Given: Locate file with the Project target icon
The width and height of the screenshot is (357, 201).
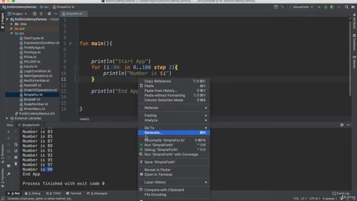Looking at the screenshot, I should pos(35,13).
